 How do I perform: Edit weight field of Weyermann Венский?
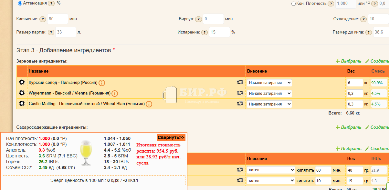click(x=354, y=94)
